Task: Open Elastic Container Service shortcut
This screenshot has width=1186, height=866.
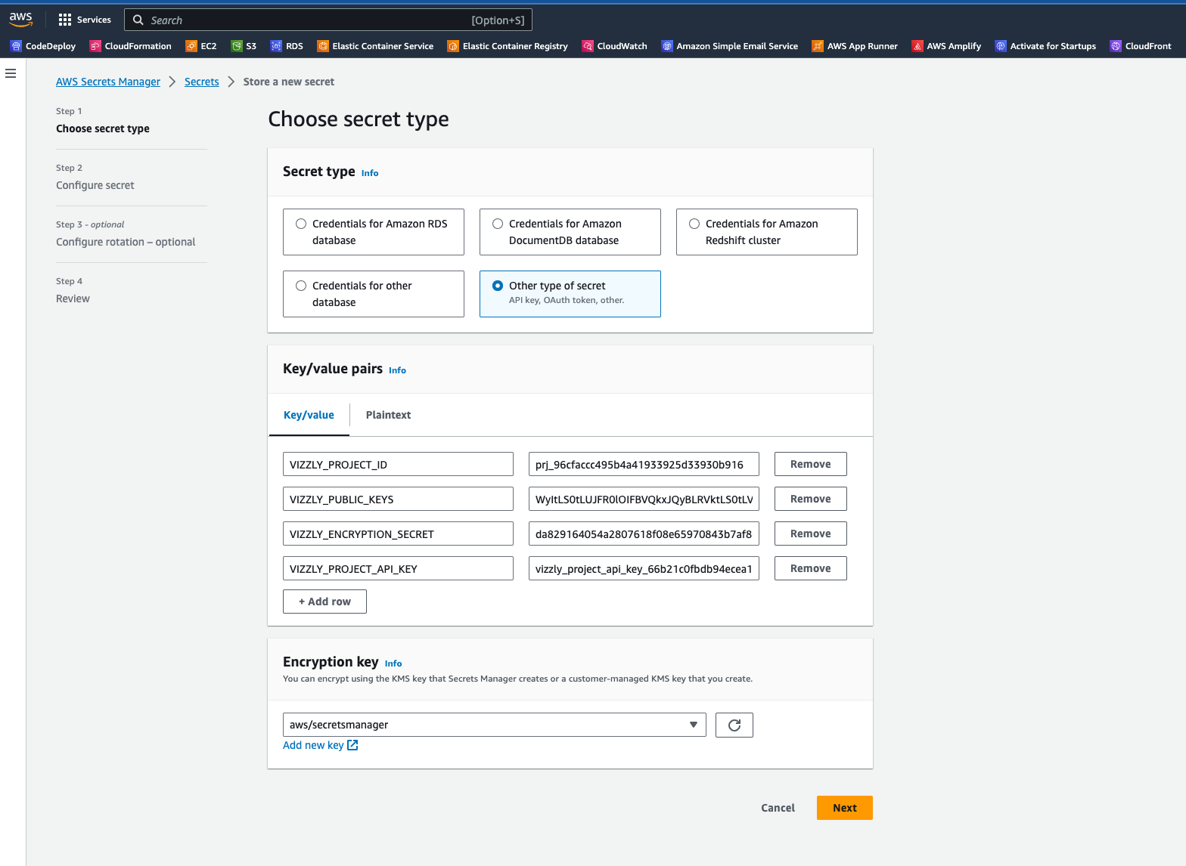Action: pyautogui.click(x=375, y=46)
